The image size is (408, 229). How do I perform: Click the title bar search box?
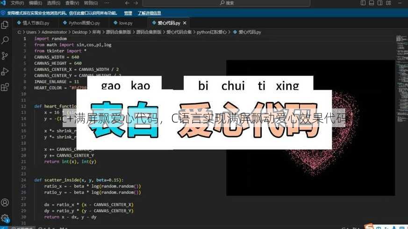click(226, 3)
